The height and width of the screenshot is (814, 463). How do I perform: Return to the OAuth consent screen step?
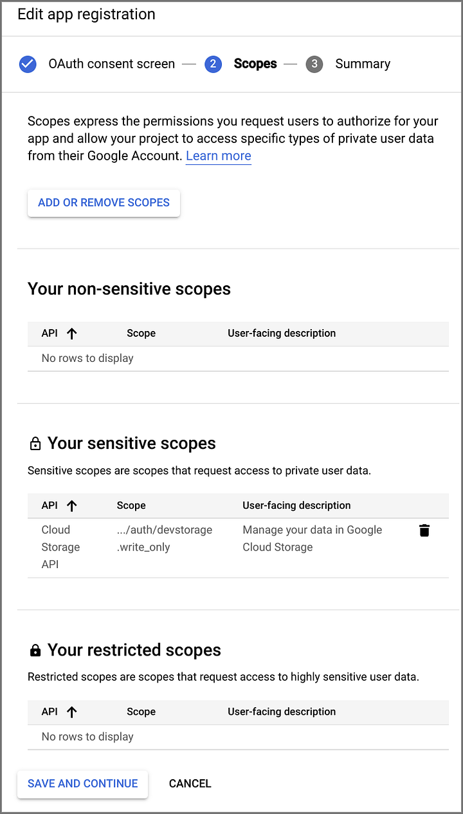point(111,64)
